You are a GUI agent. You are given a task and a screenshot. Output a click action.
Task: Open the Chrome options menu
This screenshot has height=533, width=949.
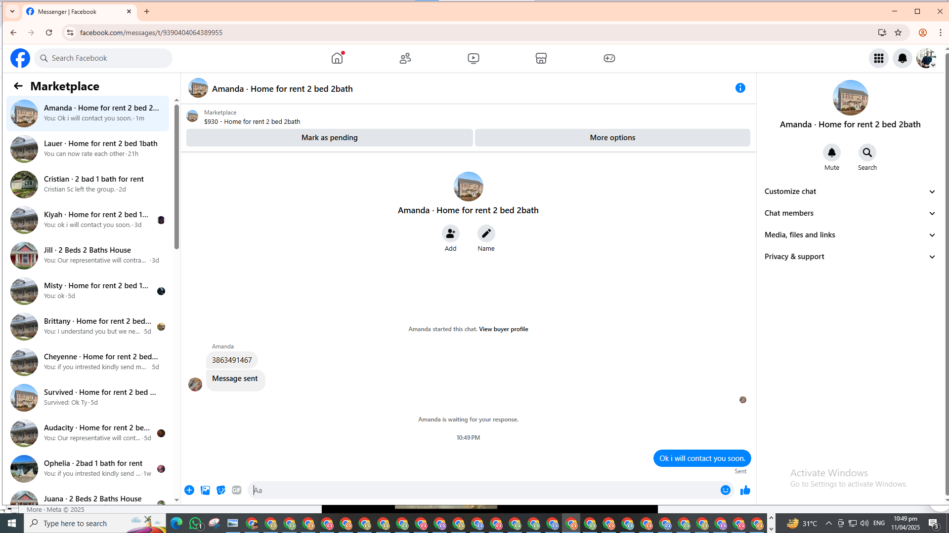point(941,33)
